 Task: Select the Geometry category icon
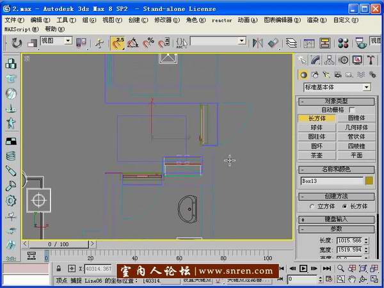pyautogui.click(x=303, y=75)
